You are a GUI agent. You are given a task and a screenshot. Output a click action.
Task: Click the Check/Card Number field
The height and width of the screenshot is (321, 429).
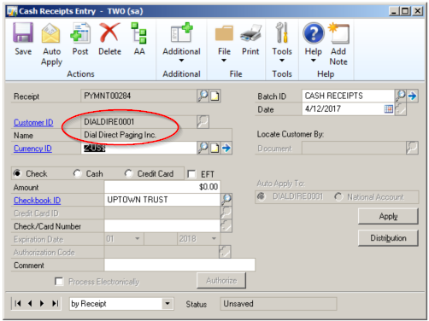click(162, 226)
